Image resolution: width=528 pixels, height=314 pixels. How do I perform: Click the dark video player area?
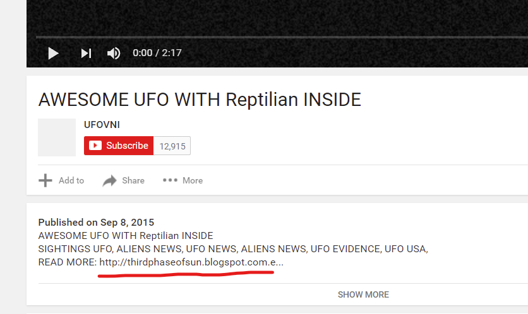pyautogui.click(x=277, y=16)
